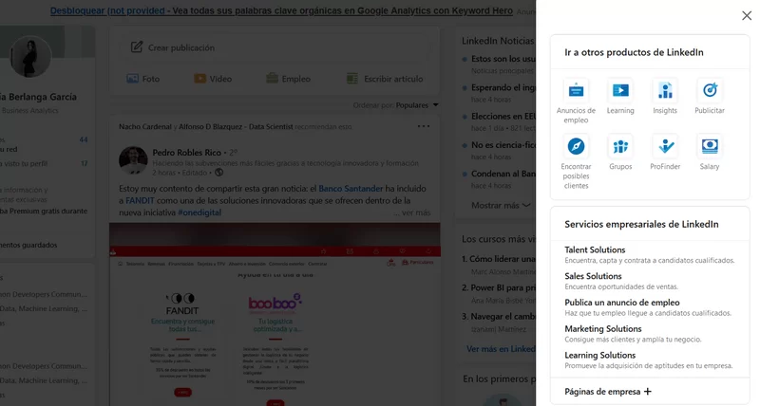Click the Elecciones en EEUU news item
The height and width of the screenshot is (406, 760).
point(500,121)
